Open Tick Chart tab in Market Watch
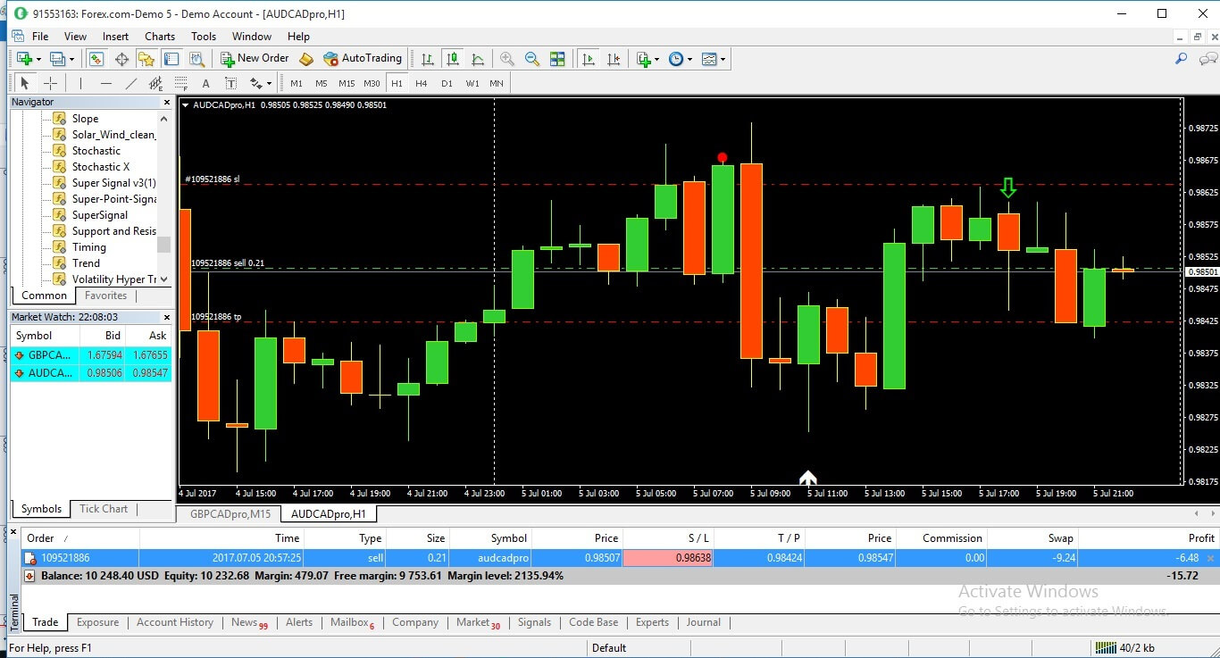 click(104, 509)
